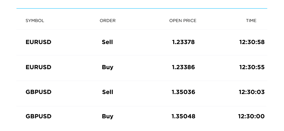
Task: Click open price 1.35036
Action: [183, 92]
